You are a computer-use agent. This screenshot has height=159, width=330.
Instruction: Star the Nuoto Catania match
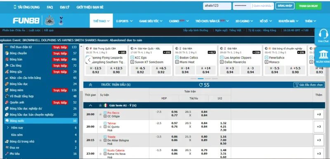tap(100, 154)
